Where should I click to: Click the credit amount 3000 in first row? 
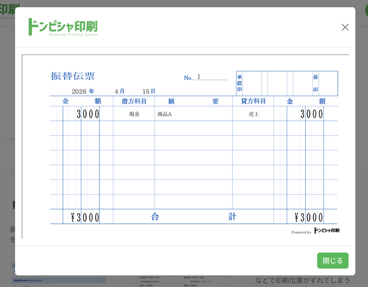coord(311,114)
